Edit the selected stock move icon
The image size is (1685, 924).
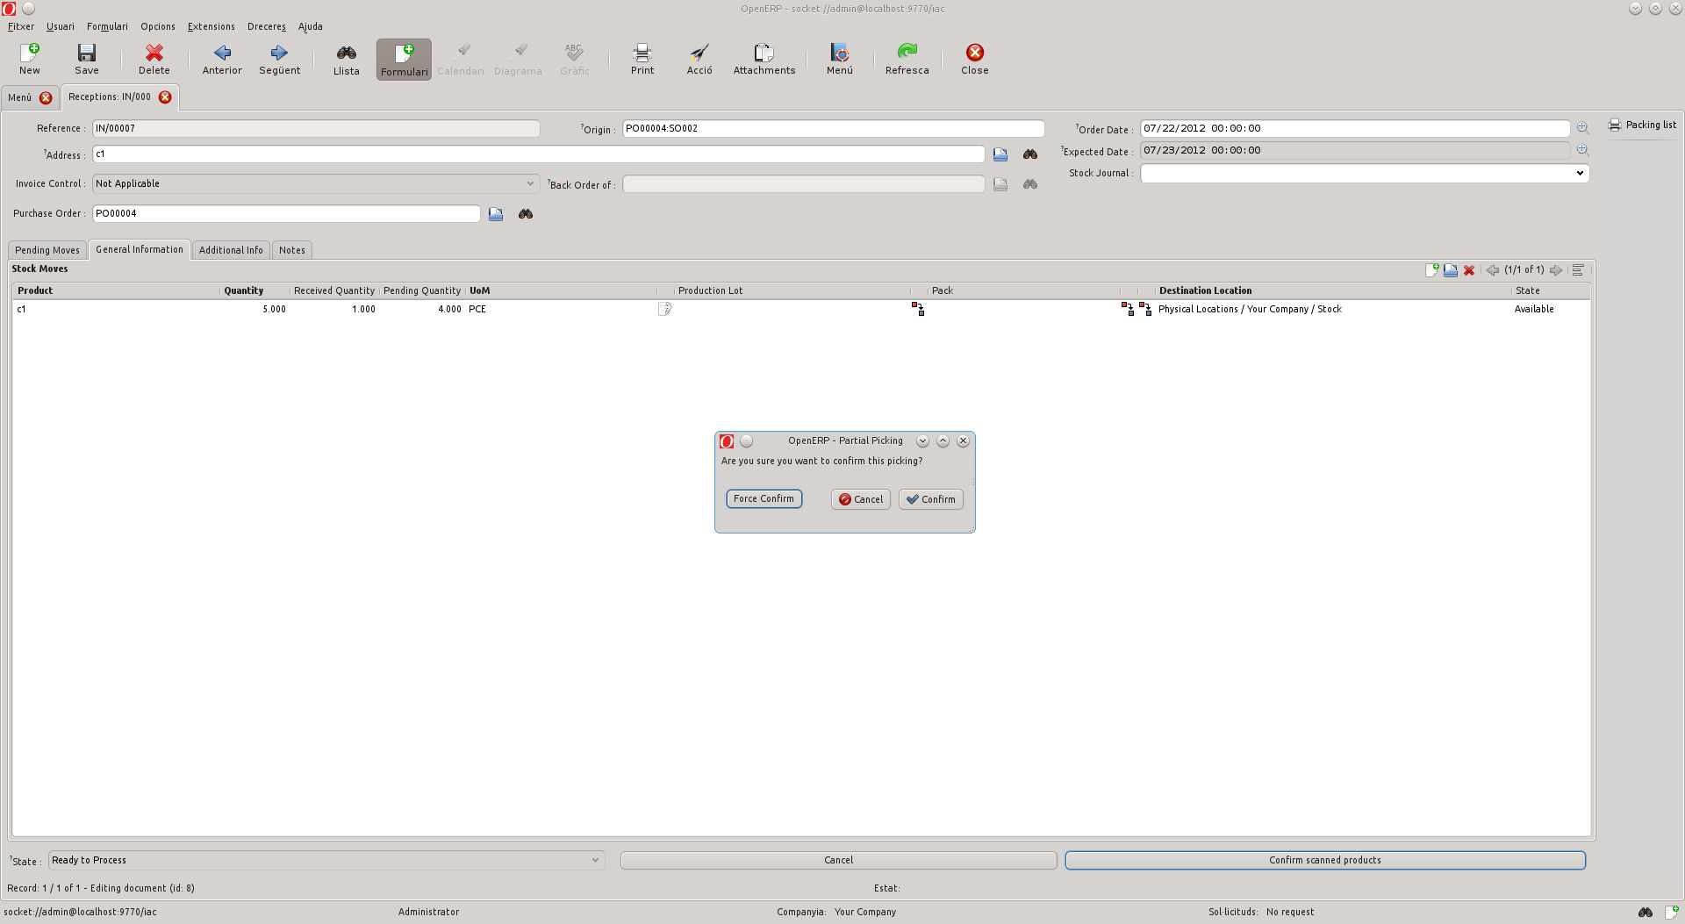pyautogui.click(x=1451, y=270)
